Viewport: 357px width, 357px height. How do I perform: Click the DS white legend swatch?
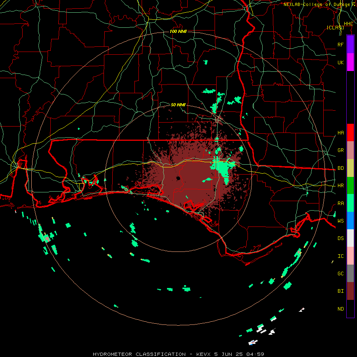coord(350,238)
